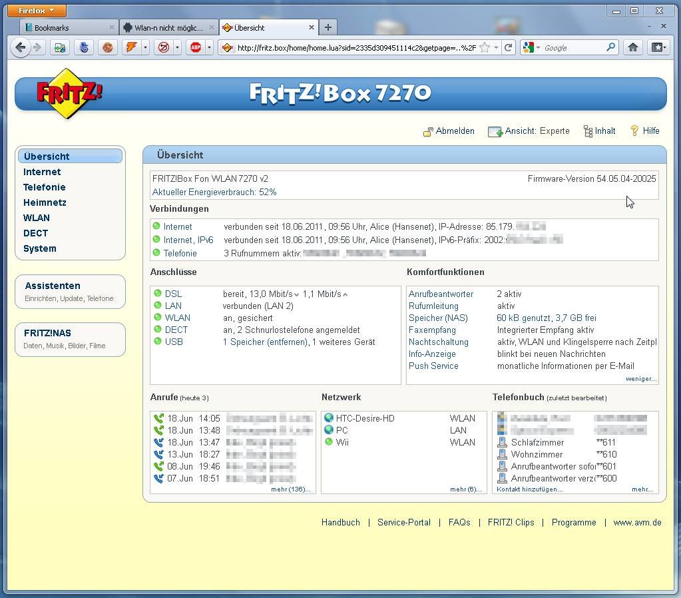The height and width of the screenshot is (598, 681).
Task: Click Ansicht: Experte view link
Action: (x=529, y=131)
